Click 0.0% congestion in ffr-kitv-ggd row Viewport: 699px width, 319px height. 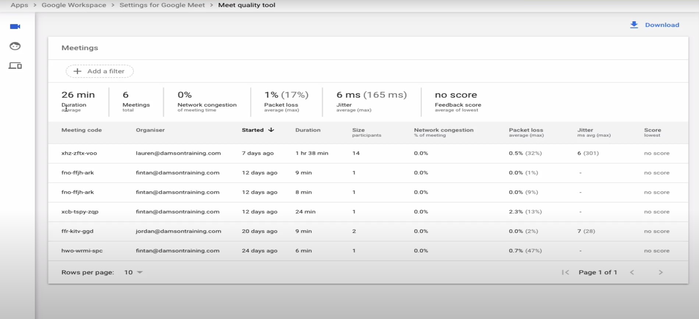tap(421, 231)
